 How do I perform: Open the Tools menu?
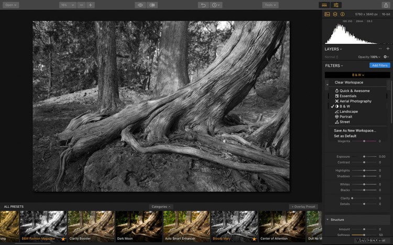click(x=270, y=5)
